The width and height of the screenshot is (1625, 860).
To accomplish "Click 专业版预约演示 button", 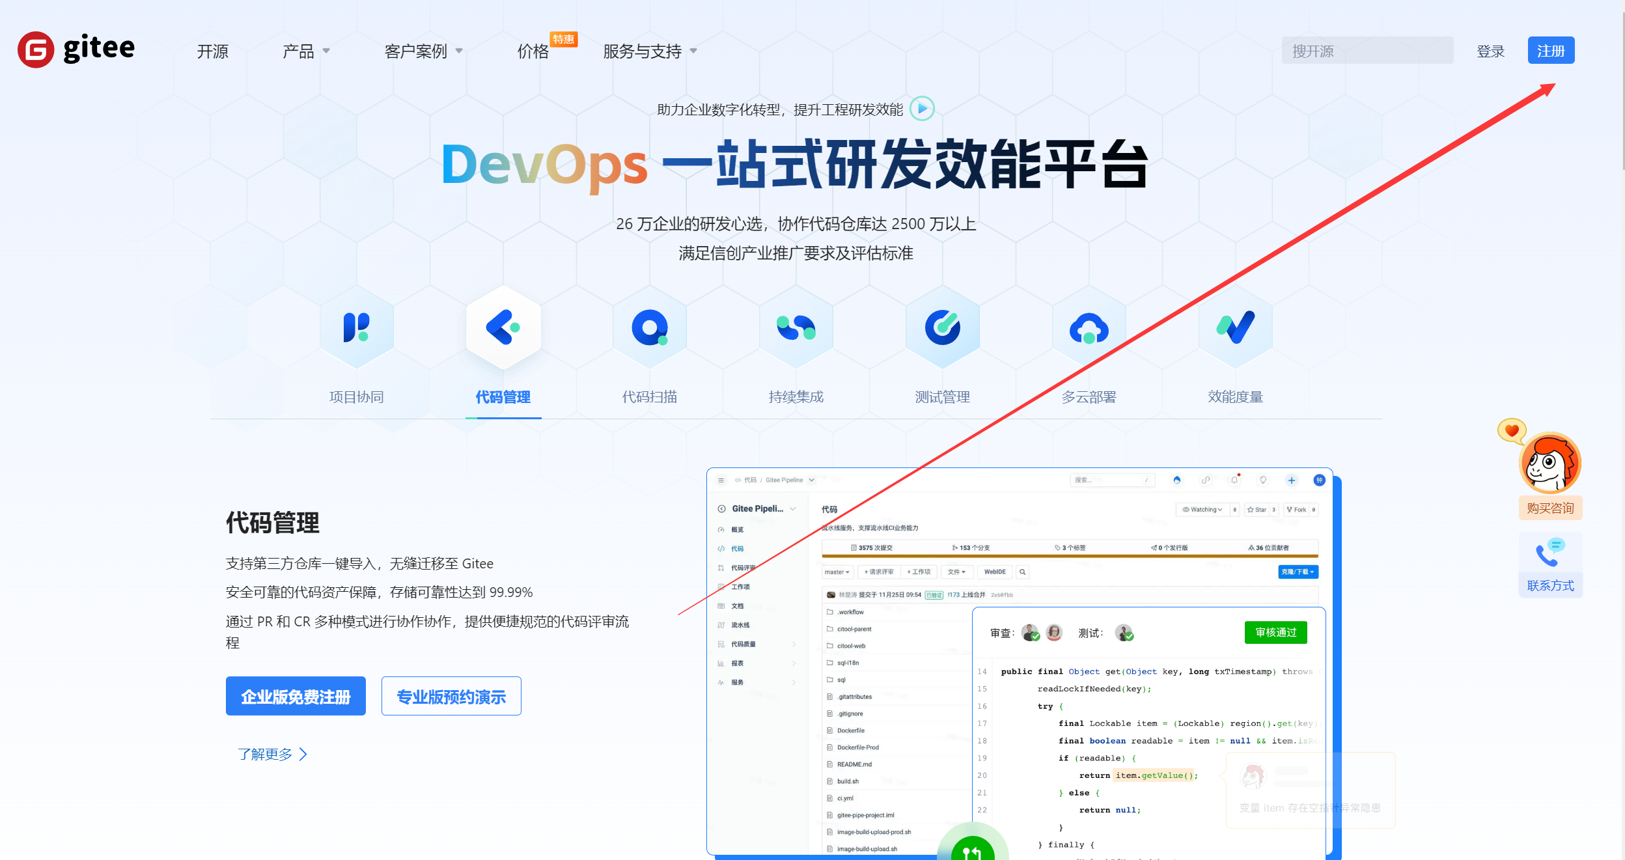I will [451, 696].
